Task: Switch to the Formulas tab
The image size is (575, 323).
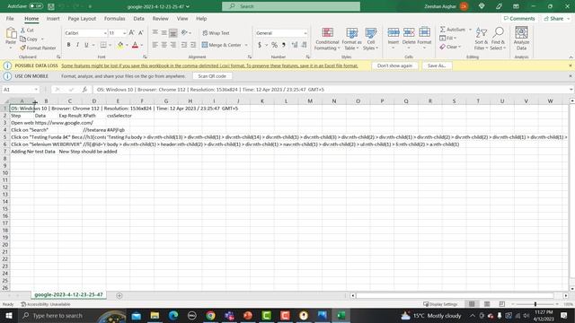Action: (114, 19)
